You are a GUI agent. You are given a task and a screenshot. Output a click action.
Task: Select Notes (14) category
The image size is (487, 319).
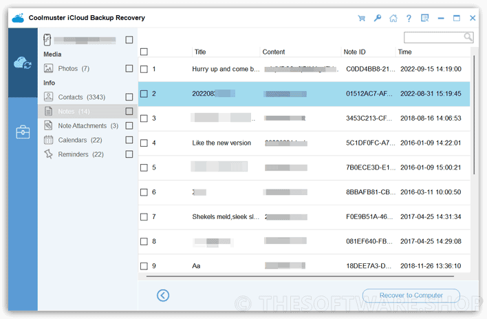pos(74,112)
